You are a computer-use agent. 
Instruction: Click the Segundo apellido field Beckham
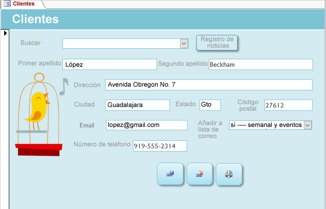[x=261, y=64]
